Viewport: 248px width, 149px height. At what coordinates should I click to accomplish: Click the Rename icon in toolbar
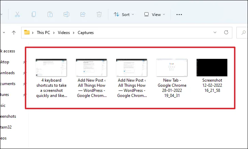click(66, 14)
